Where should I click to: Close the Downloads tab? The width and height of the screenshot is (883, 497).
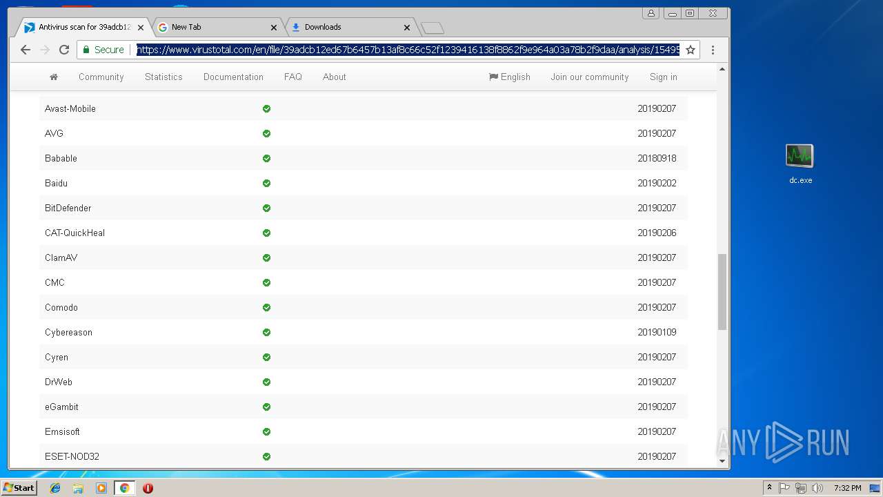(406, 28)
